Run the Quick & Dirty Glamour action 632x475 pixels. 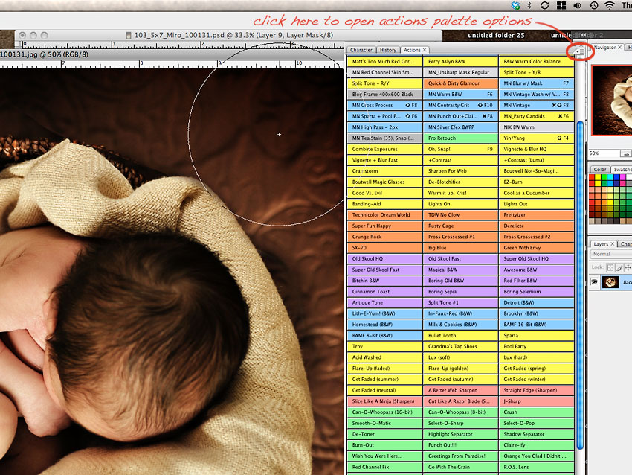click(x=460, y=84)
